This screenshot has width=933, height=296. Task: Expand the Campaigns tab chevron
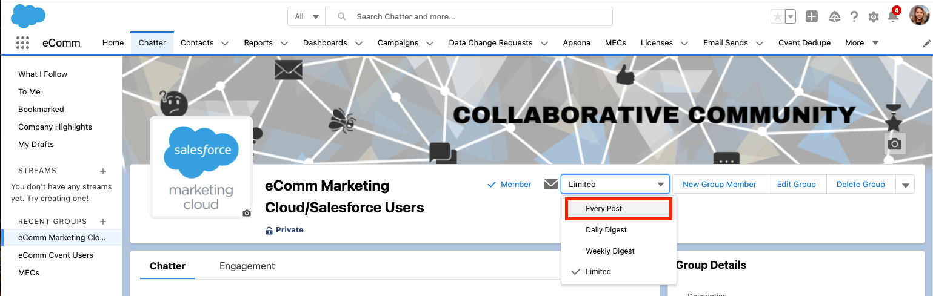(430, 43)
